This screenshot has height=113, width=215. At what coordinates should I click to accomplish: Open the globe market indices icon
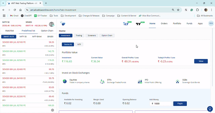point(52,24)
